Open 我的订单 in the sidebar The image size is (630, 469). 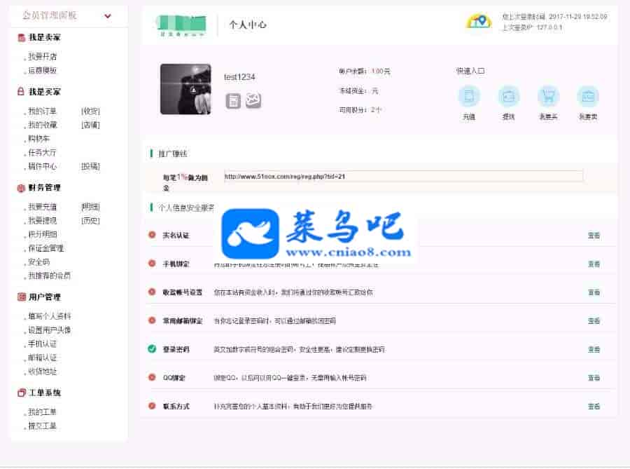pyautogui.click(x=43, y=111)
